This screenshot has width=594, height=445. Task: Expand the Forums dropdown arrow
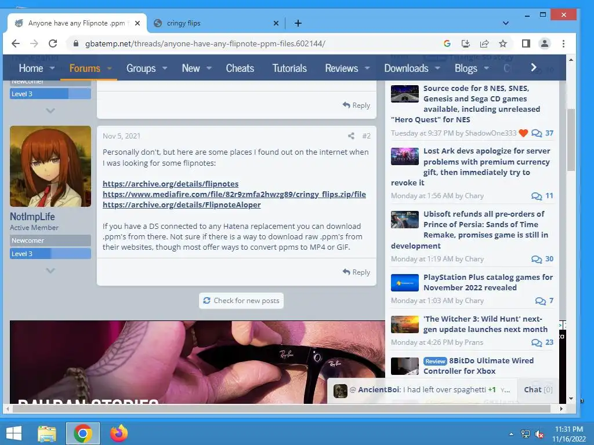point(110,68)
